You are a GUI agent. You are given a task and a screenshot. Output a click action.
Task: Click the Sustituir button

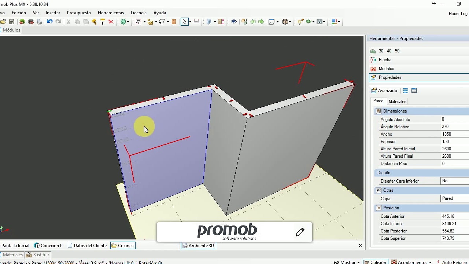tap(38, 255)
